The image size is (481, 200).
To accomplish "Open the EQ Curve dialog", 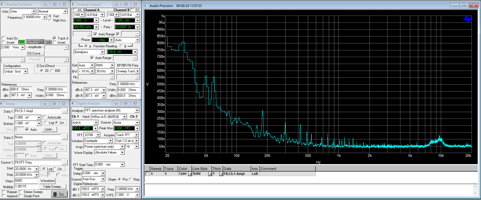I will coord(35,53).
